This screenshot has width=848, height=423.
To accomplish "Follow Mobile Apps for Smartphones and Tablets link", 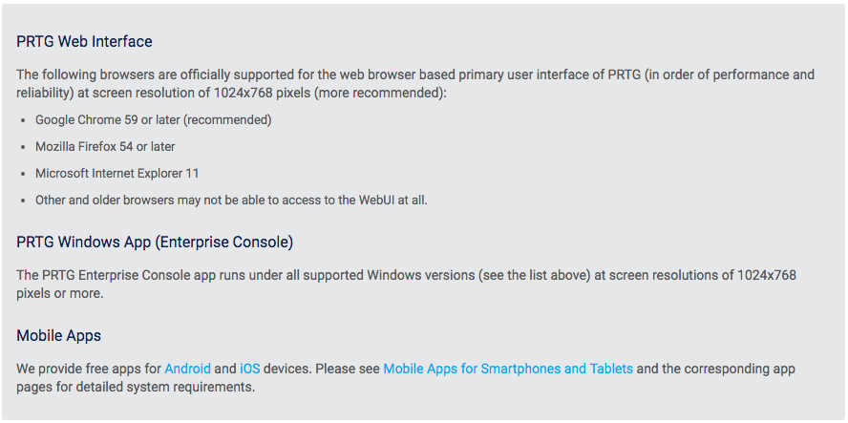I will click(508, 369).
